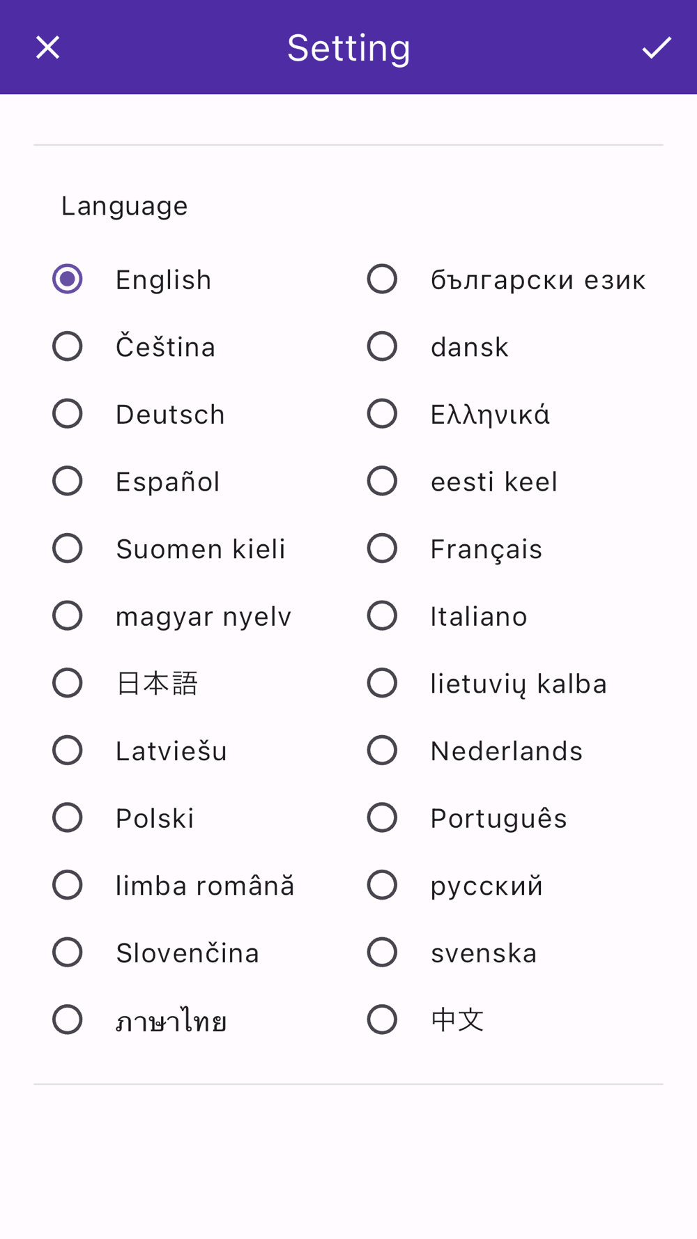Choose 日本語 as the language
The height and width of the screenshot is (1239, 697).
(x=68, y=683)
